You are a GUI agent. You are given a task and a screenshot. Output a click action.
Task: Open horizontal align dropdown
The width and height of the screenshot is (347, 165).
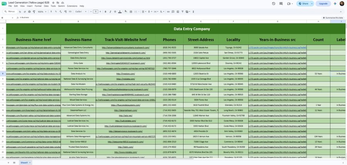(144, 12)
